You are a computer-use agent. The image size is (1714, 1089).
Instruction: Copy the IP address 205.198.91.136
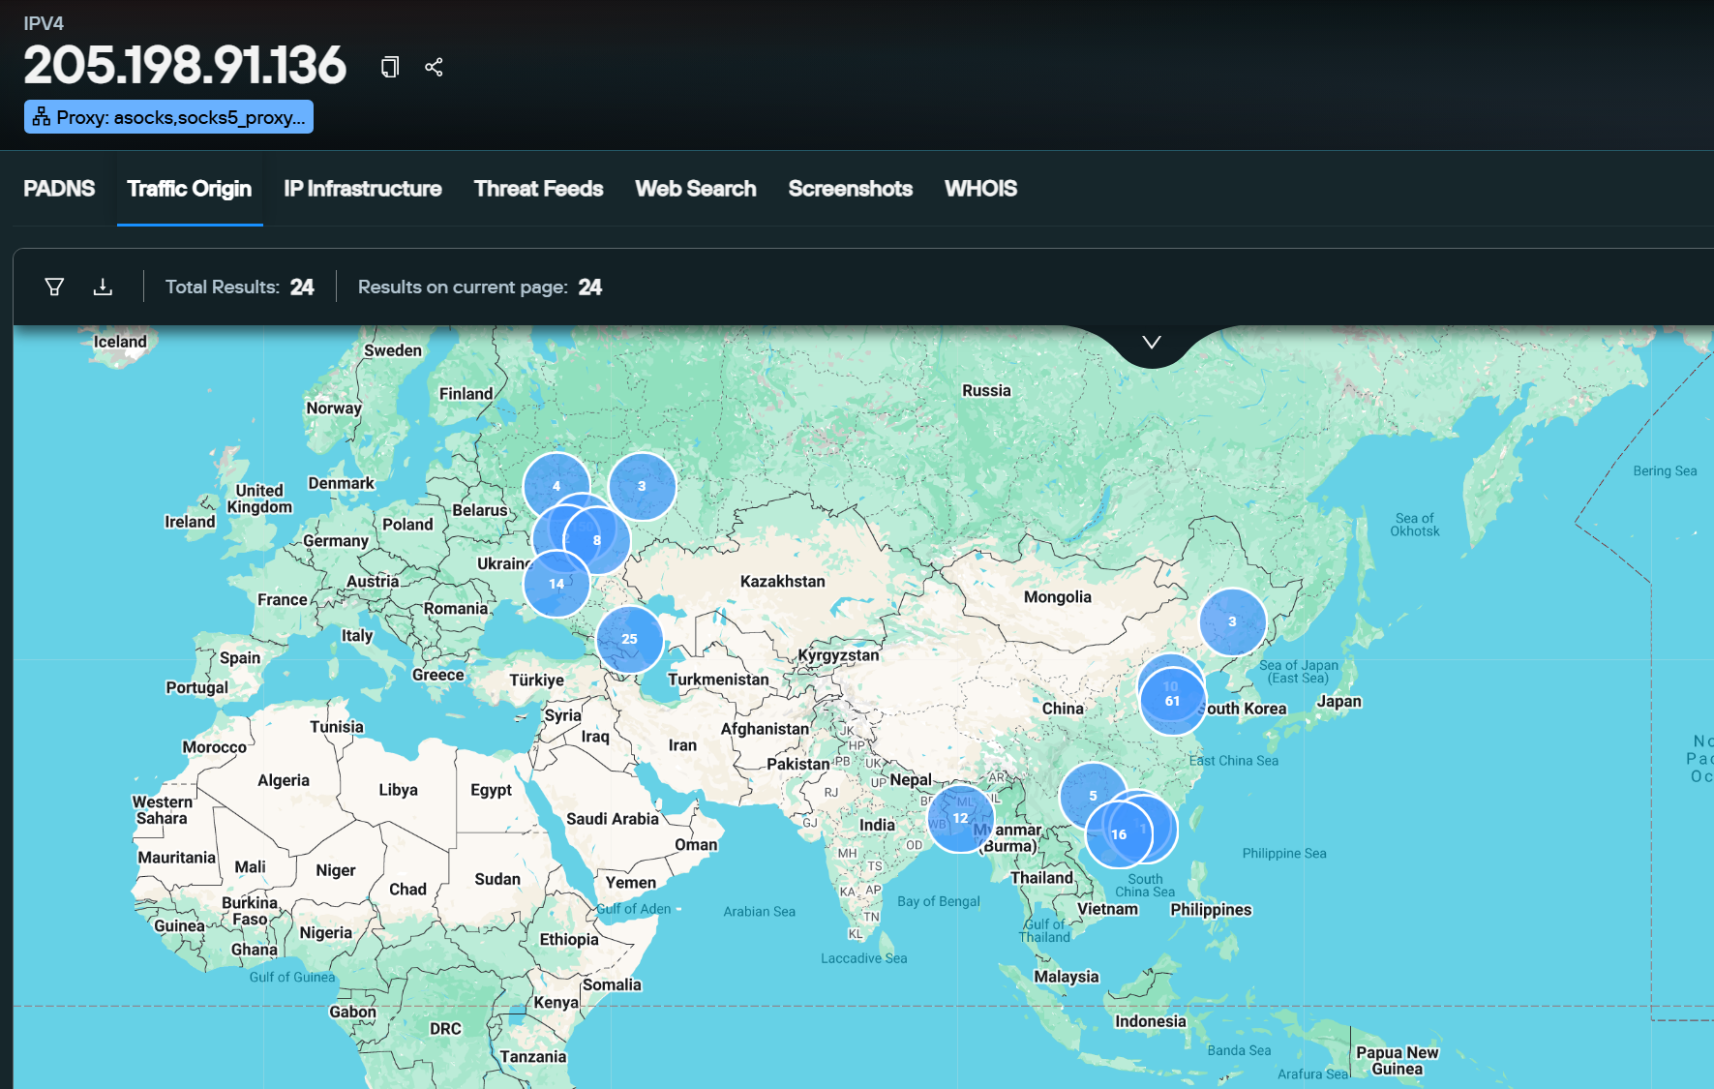click(389, 67)
